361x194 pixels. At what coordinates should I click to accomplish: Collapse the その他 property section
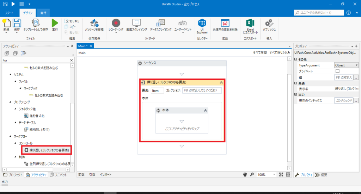pos(296,59)
